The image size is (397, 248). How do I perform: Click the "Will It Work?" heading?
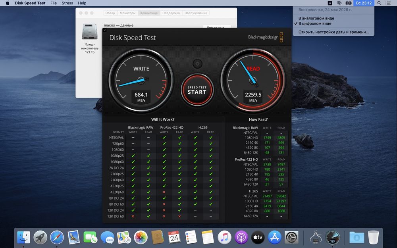click(x=163, y=119)
